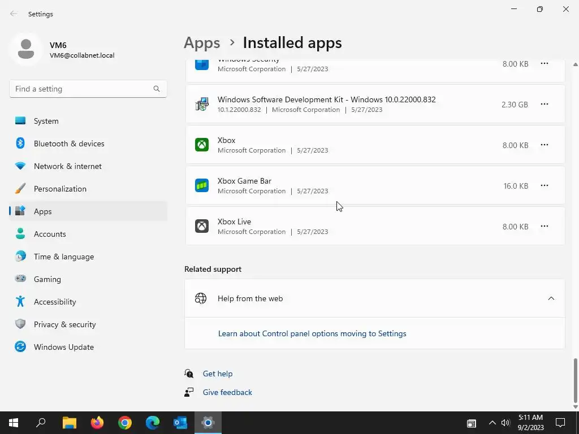The height and width of the screenshot is (434, 579).
Task: Open more options for Windows Security
Action: coord(545,63)
